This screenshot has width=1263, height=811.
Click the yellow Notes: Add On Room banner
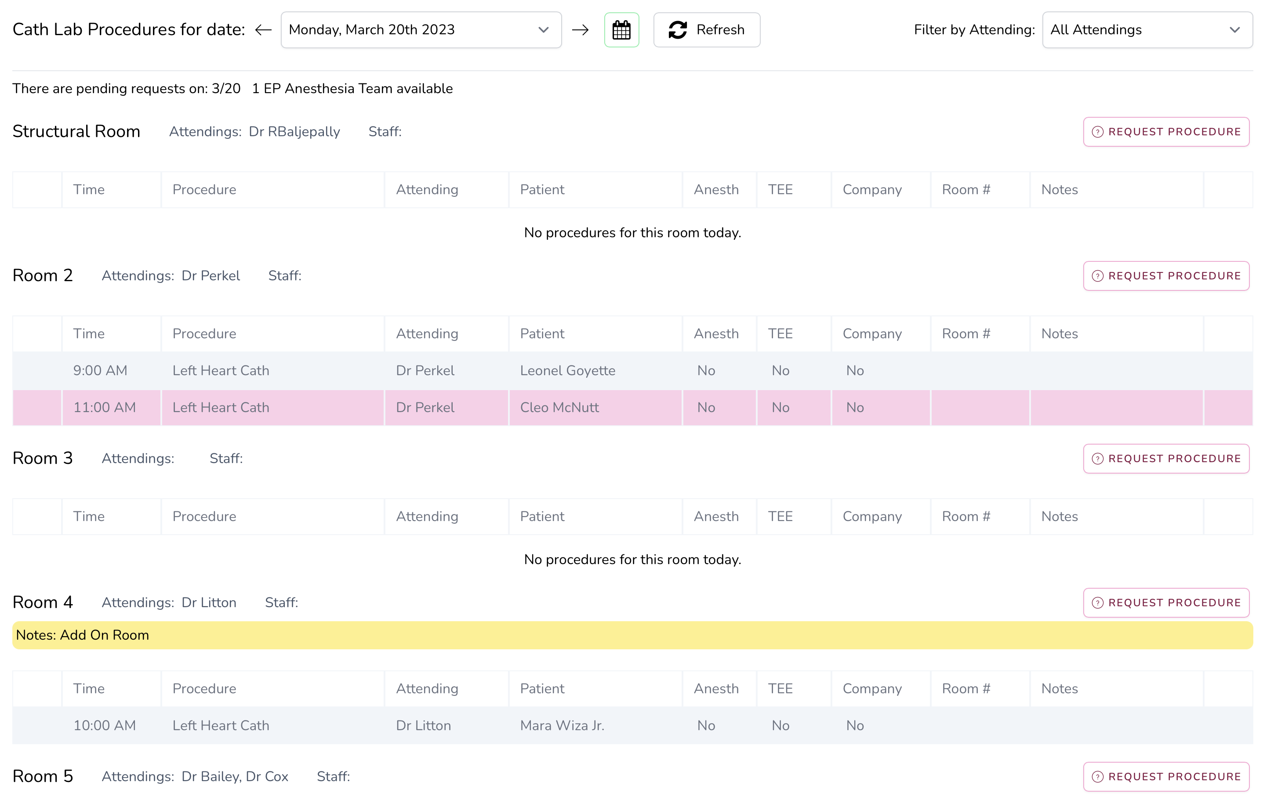pos(631,634)
